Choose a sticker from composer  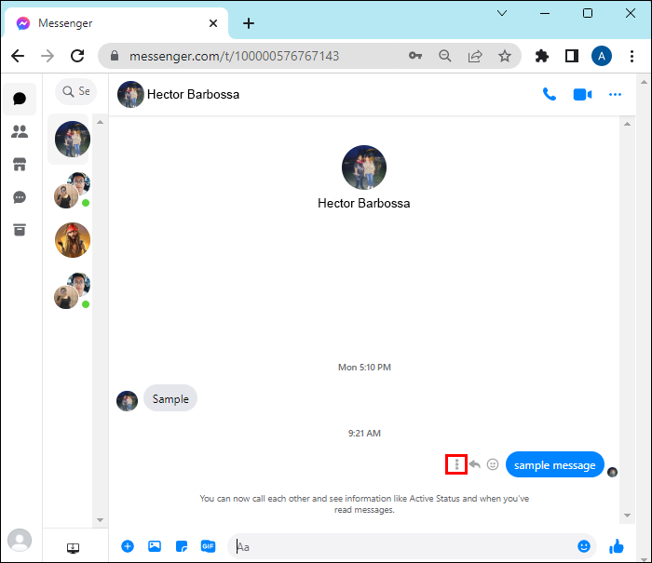click(182, 546)
